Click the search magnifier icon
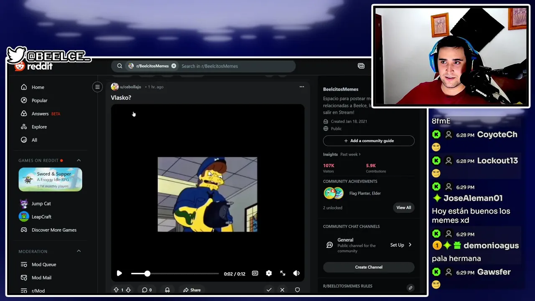 pos(120,66)
